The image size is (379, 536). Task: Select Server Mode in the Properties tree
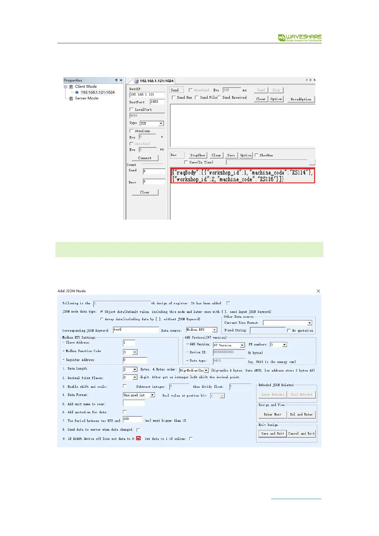pos(87,98)
